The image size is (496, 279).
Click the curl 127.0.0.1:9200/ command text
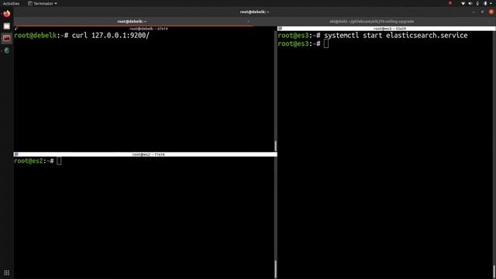coord(110,35)
